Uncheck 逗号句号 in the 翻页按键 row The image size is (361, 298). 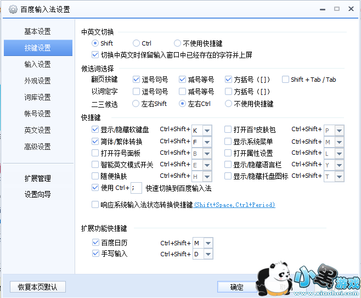pyautogui.click(x=136, y=80)
